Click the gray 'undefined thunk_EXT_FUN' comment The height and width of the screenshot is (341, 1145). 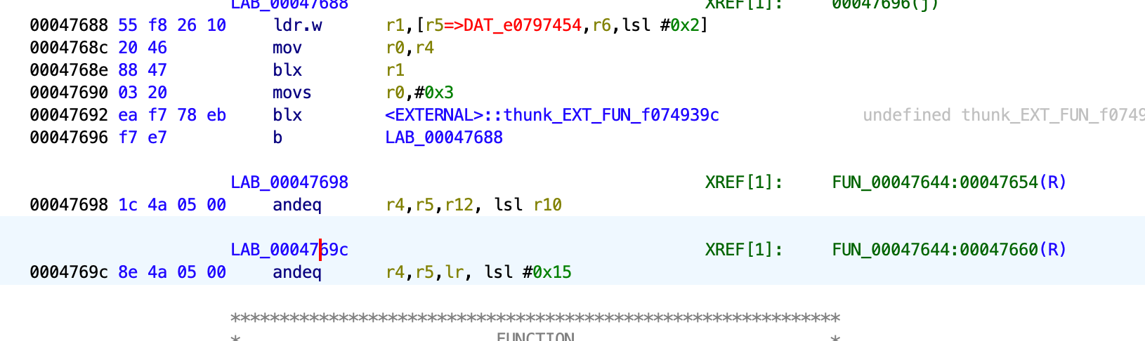tap(1003, 115)
